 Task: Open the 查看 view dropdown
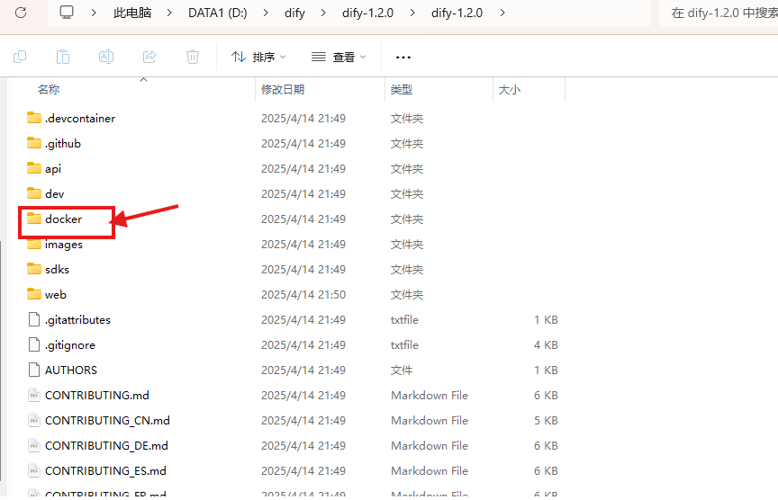pos(339,57)
